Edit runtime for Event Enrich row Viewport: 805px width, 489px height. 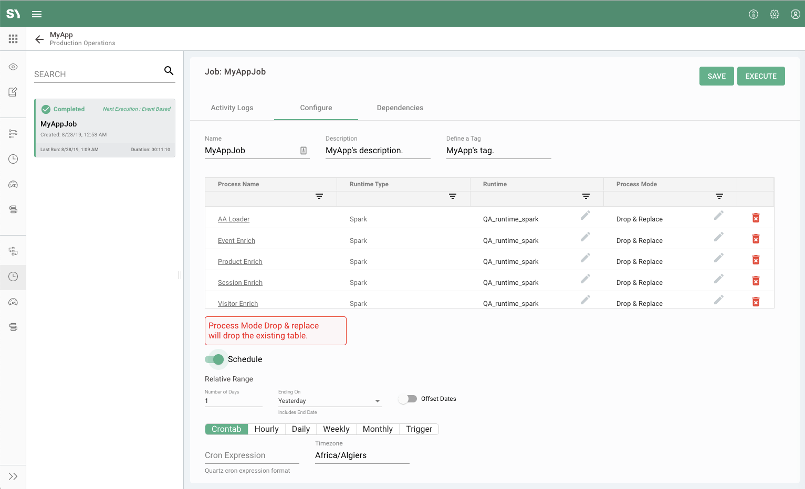(585, 237)
